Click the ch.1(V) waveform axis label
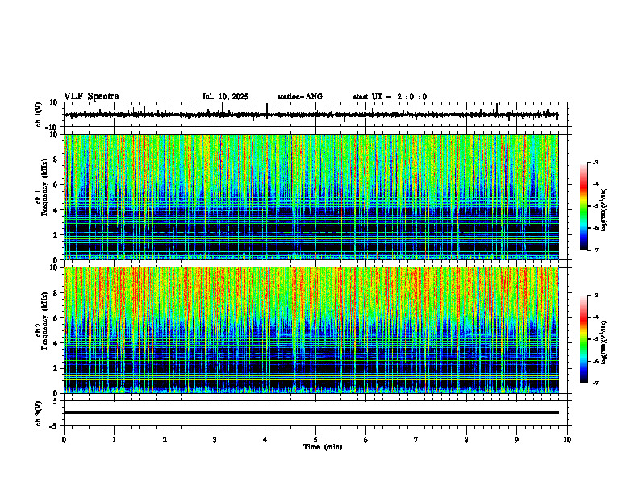 (x=38, y=114)
